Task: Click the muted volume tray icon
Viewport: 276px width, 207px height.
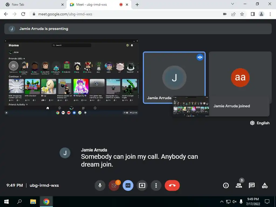Action: click(x=234, y=202)
